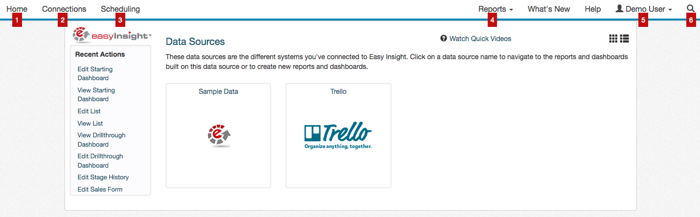Open the Sample Data source title
Image resolution: width=700 pixels, height=217 pixels.
(218, 91)
